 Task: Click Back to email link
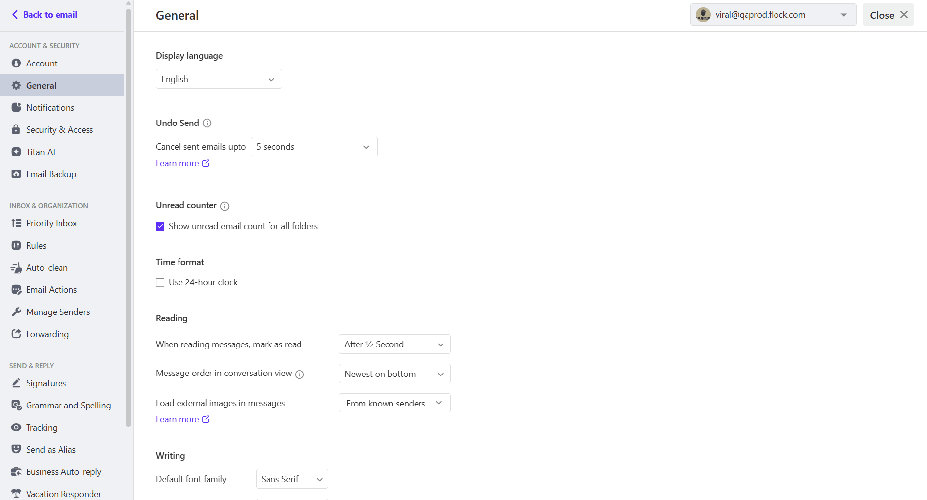45,15
